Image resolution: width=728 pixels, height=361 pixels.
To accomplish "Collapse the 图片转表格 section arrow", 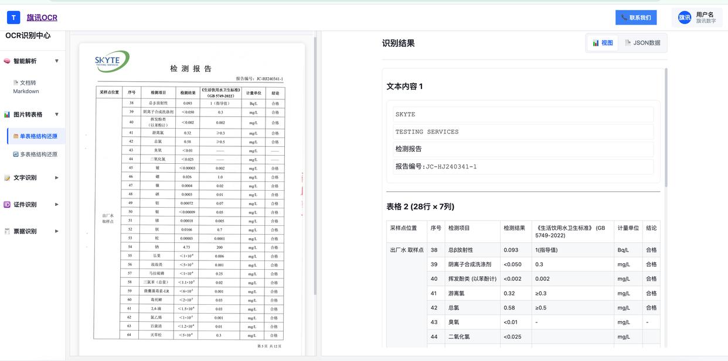I will (x=57, y=115).
